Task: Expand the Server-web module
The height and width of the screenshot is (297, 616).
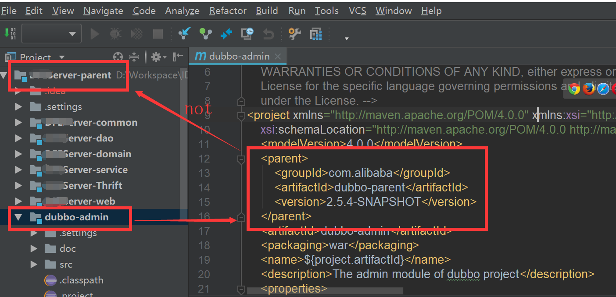Action: [x=18, y=202]
